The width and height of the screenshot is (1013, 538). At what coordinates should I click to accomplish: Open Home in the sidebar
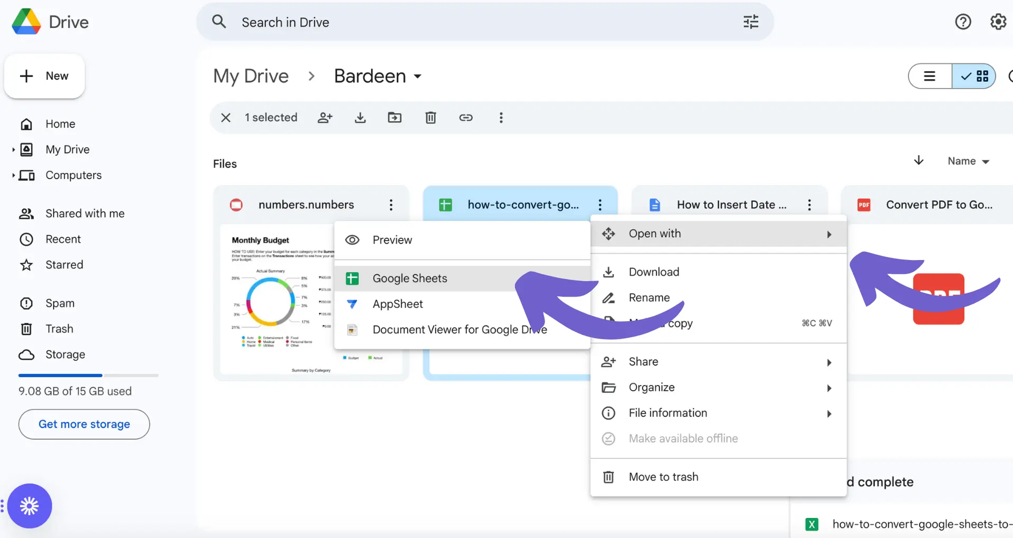click(x=60, y=124)
